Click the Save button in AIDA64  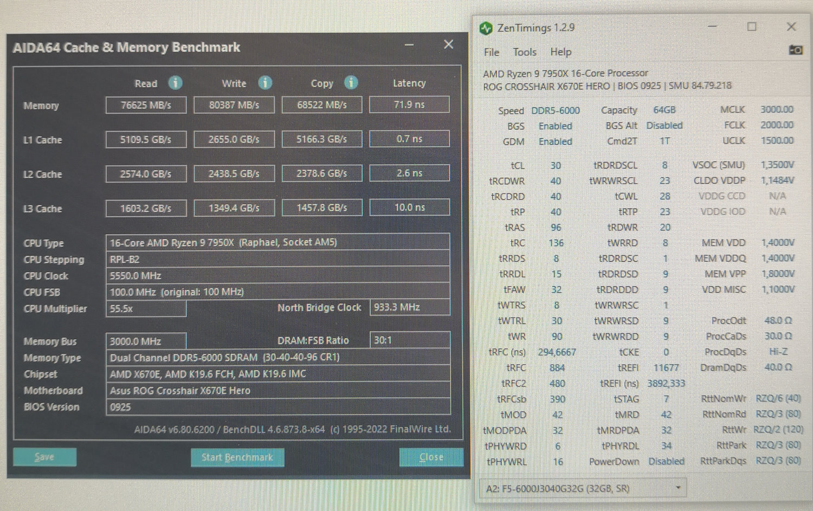point(44,457)
